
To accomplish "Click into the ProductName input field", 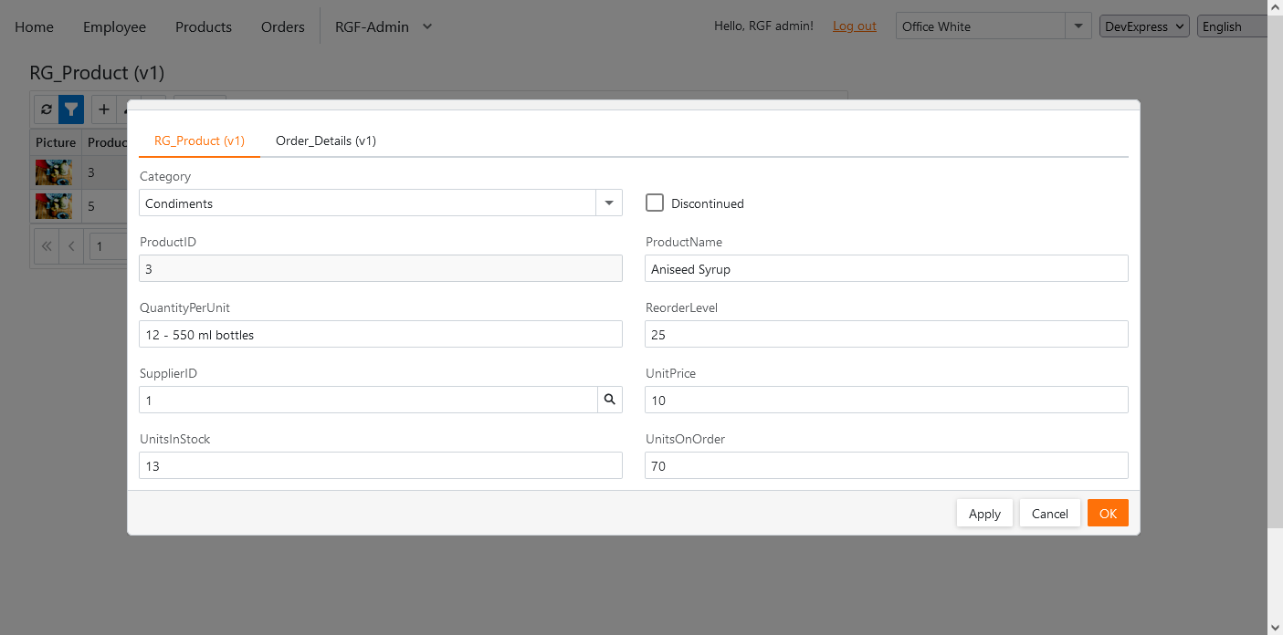I will point(886,269).
